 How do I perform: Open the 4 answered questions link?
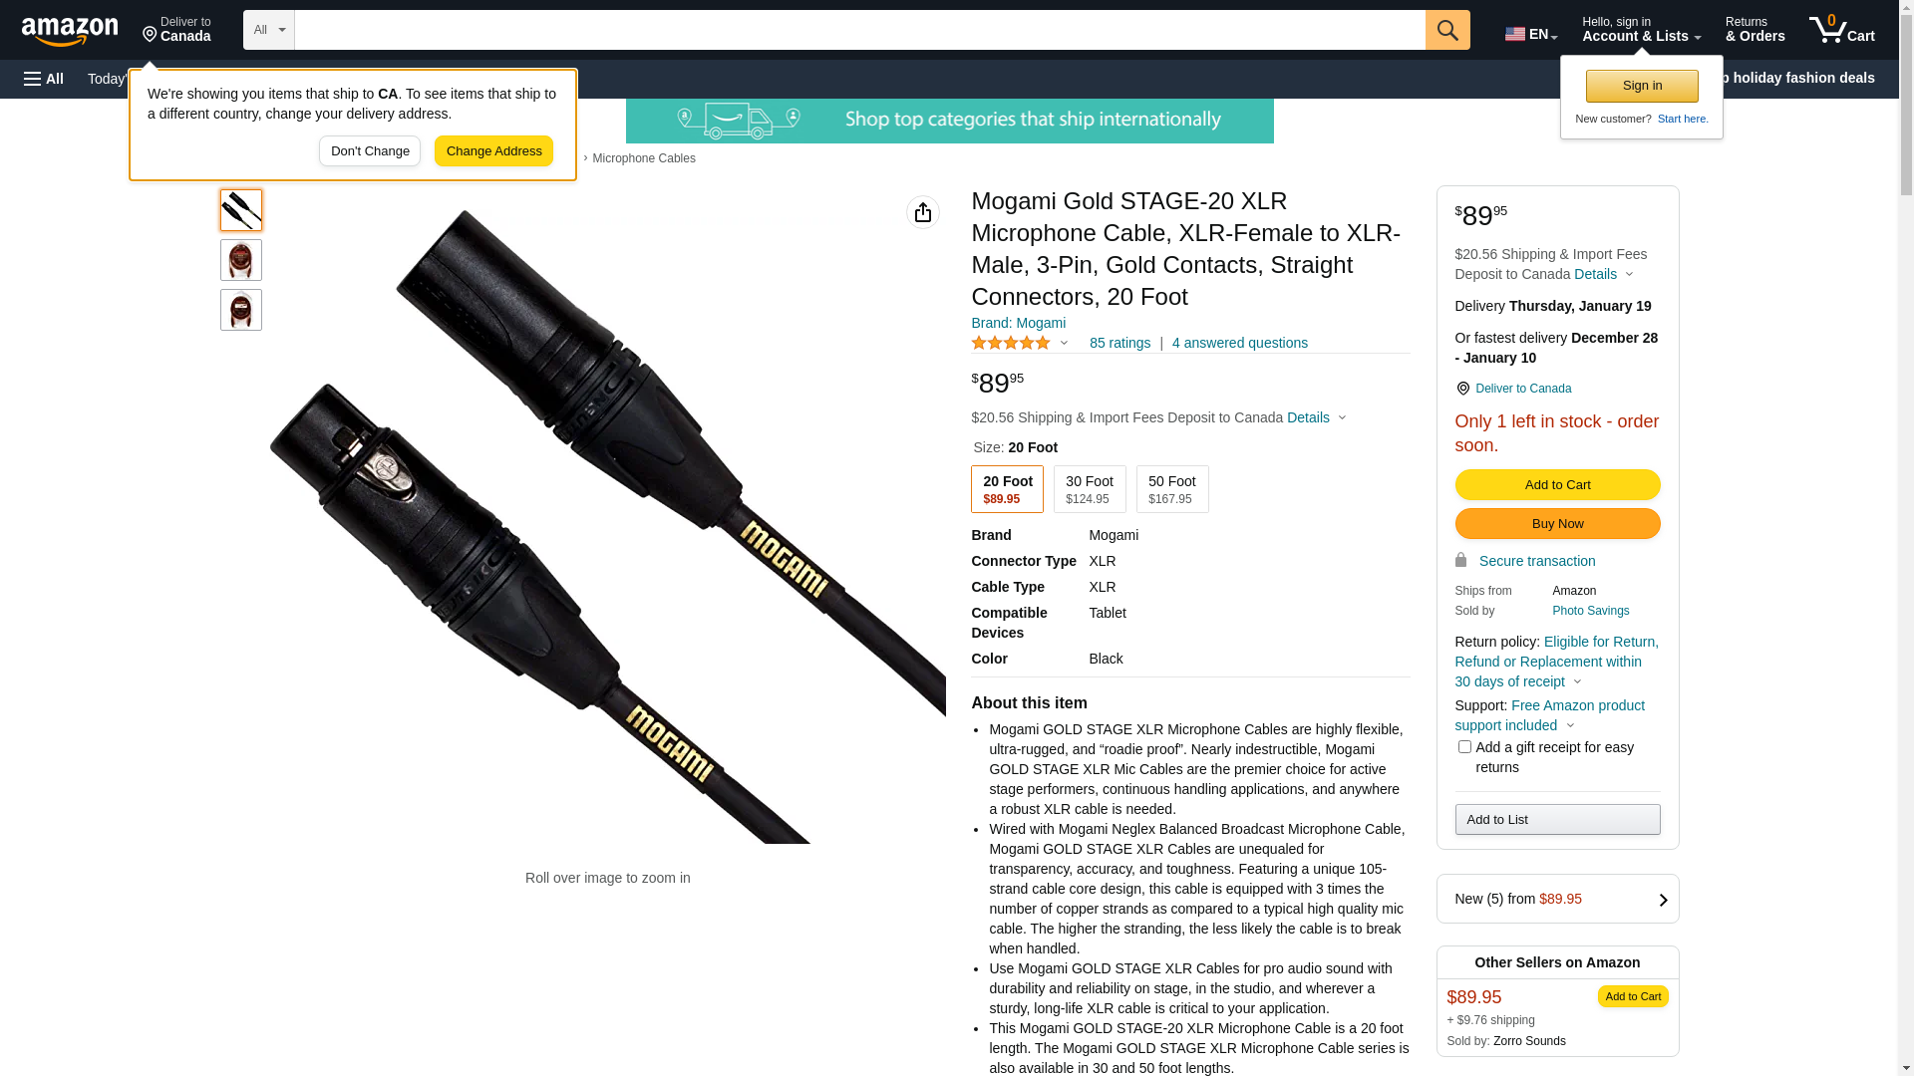tap(1240, 343)
